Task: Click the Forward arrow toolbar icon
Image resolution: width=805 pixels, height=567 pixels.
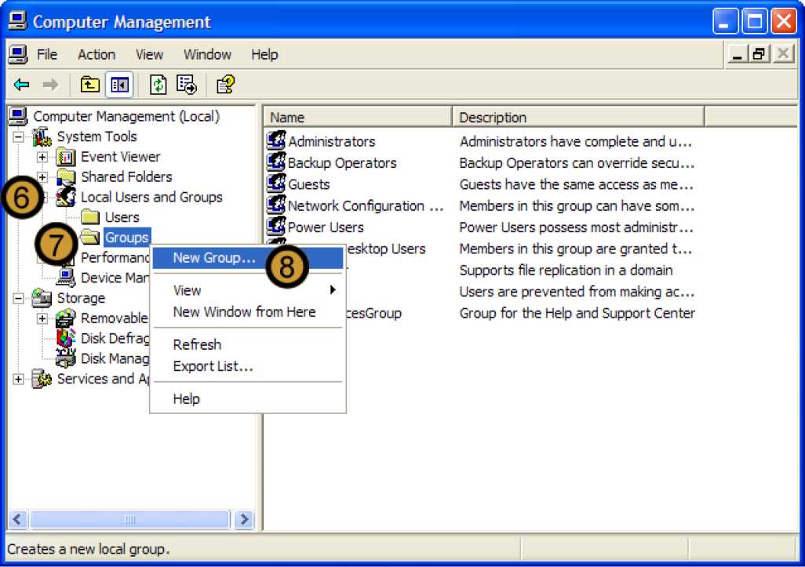Action: coord(50,84)
